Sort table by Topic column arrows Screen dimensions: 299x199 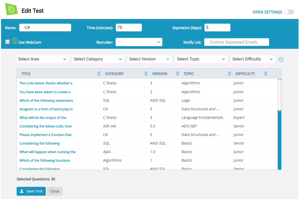229,74
